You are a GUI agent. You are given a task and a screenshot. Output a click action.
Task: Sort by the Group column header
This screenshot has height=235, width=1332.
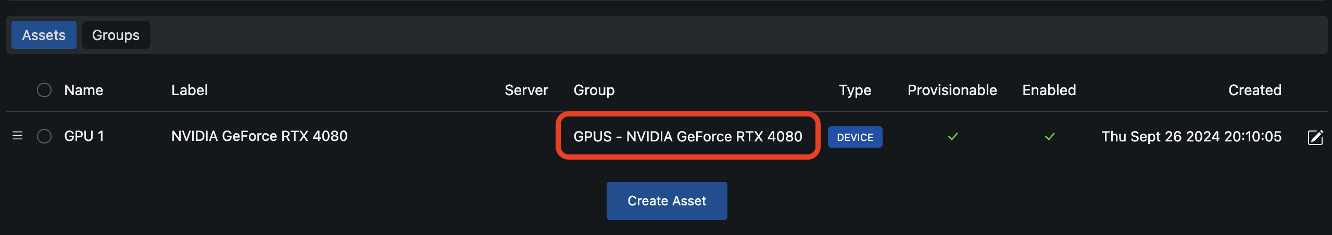[594, 90]
